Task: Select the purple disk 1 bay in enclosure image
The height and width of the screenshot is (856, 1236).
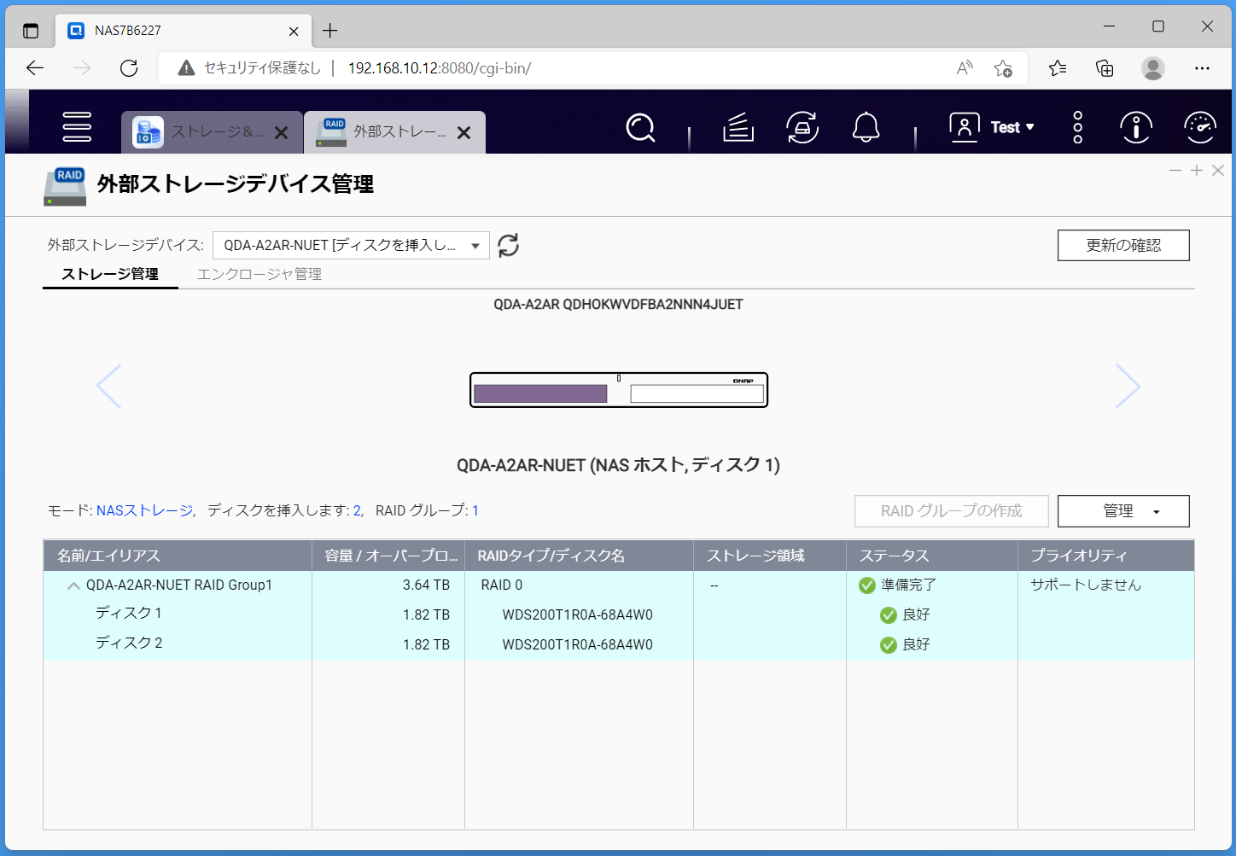Action: point(540,393)
